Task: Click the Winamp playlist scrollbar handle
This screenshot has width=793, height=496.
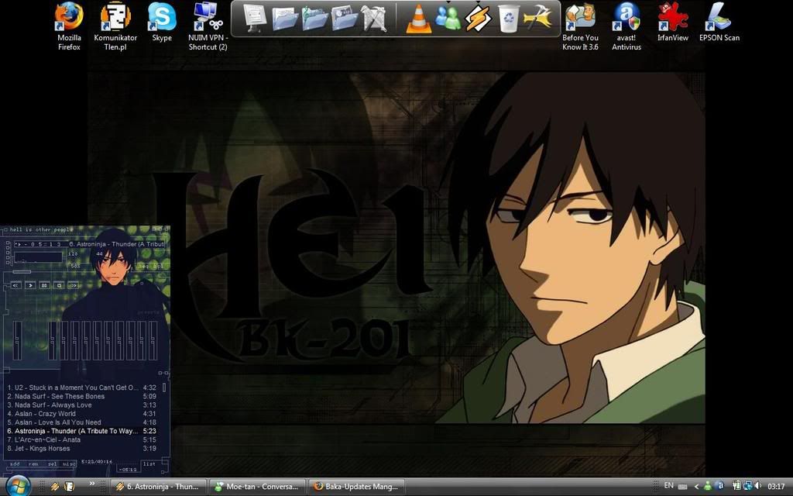Action: [164, 387]
